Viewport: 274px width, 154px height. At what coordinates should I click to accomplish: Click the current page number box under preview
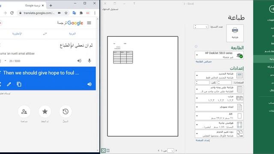click(170, 151)
